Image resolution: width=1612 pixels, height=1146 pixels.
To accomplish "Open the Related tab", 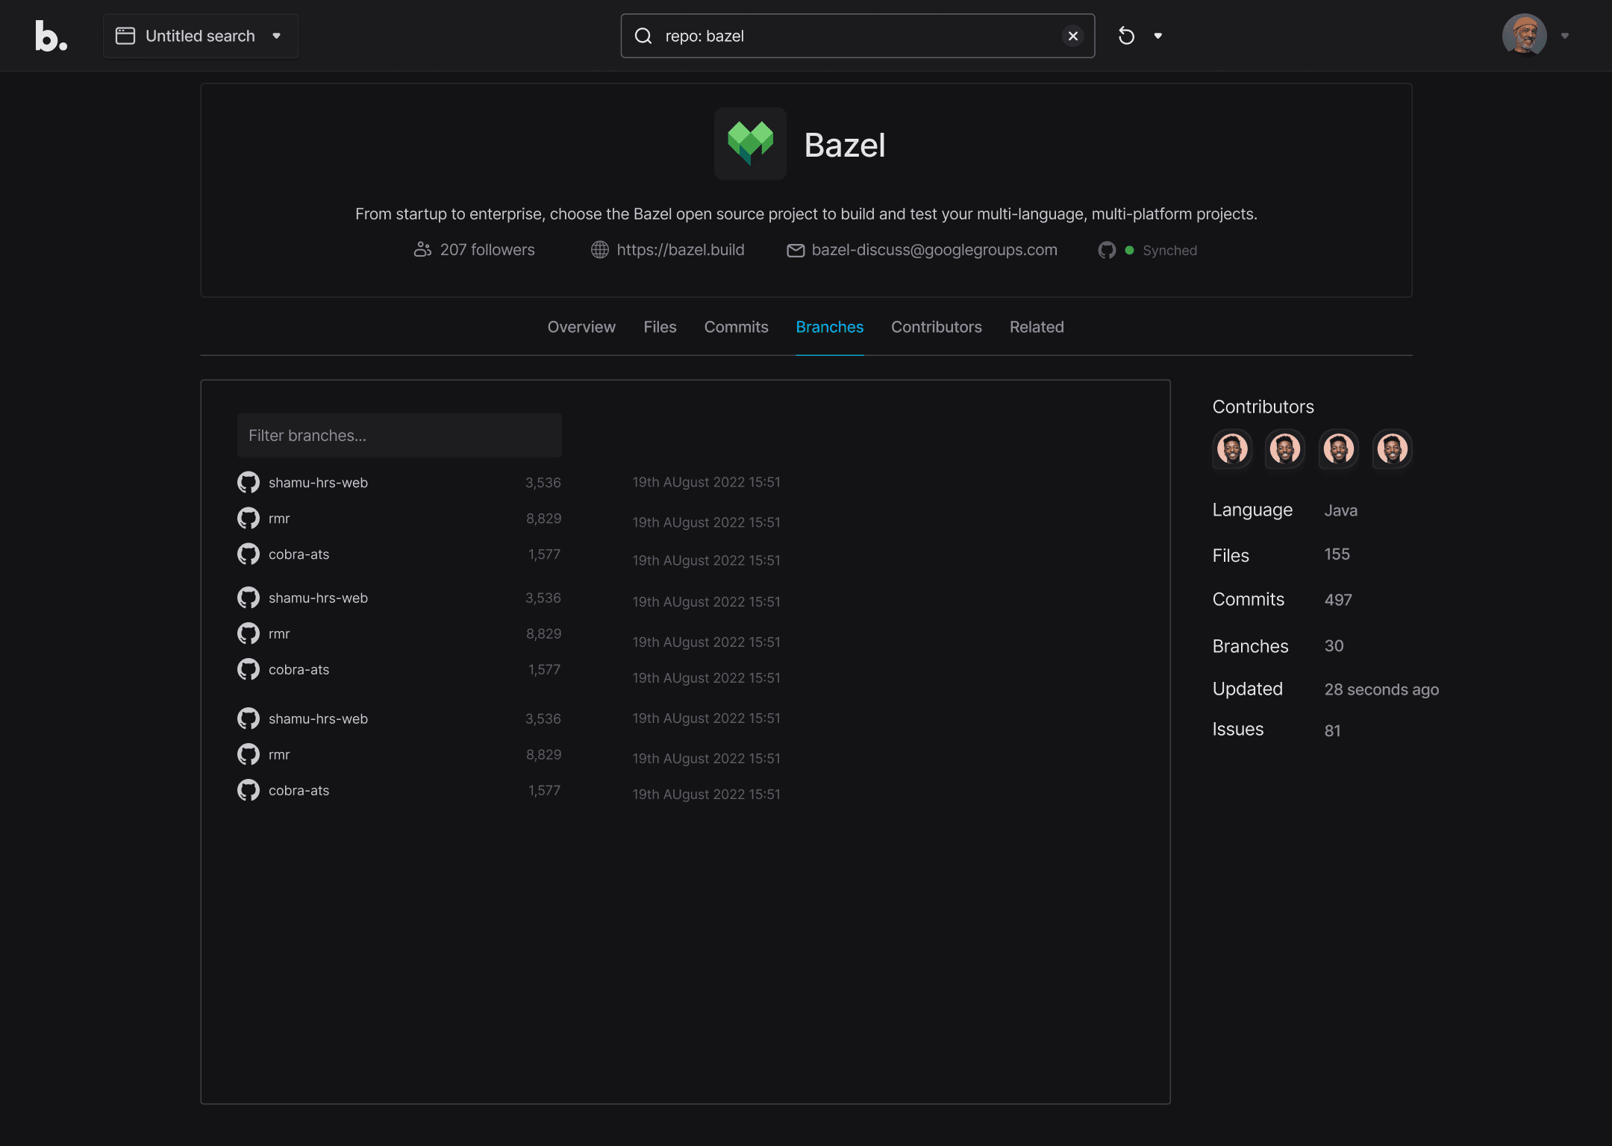I will pyautogui.click(x=1037, y=327).
